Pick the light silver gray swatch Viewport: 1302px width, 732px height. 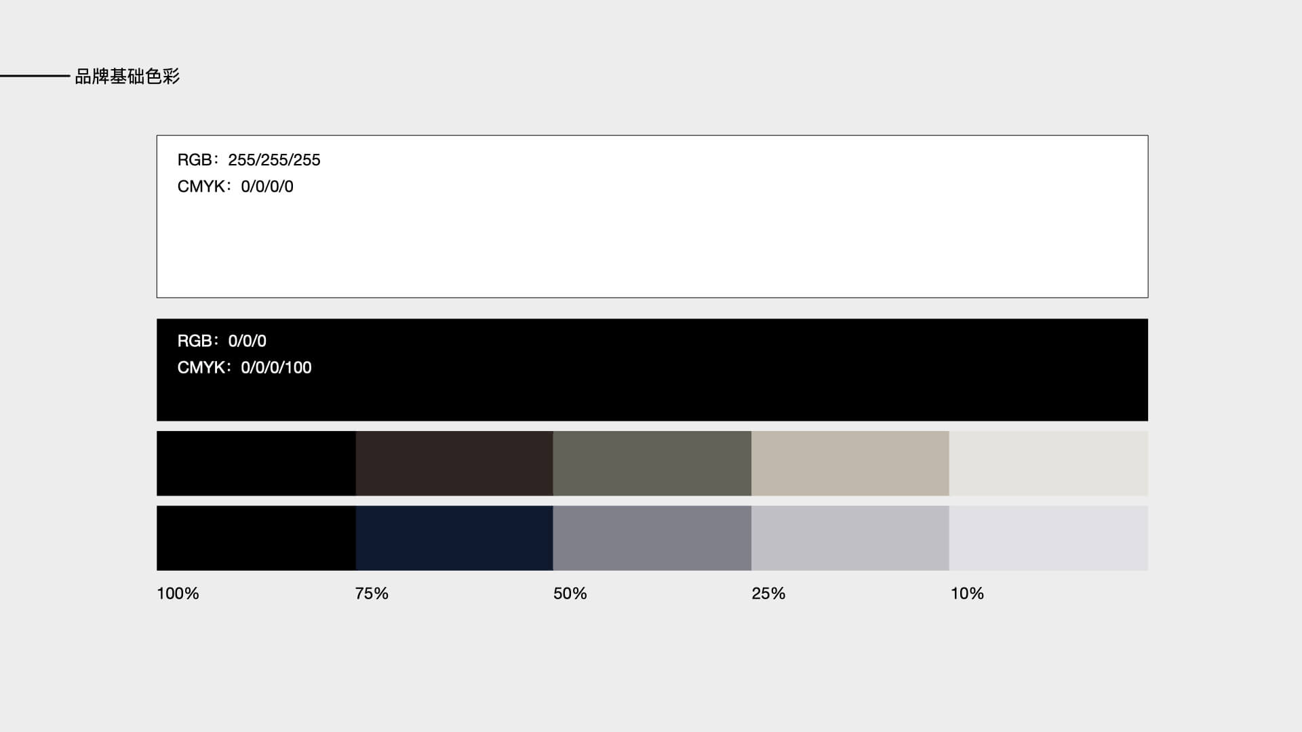pos(850,537)
